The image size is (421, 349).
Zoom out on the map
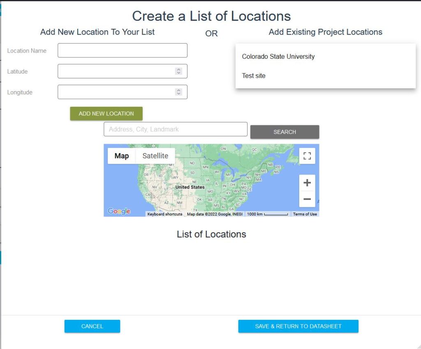tap(307, 200)
